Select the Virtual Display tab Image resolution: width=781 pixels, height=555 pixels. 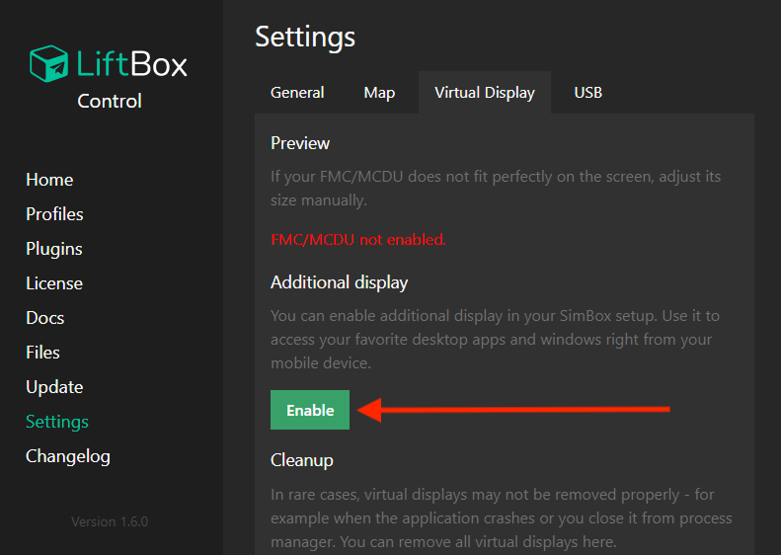pos(485,93)
